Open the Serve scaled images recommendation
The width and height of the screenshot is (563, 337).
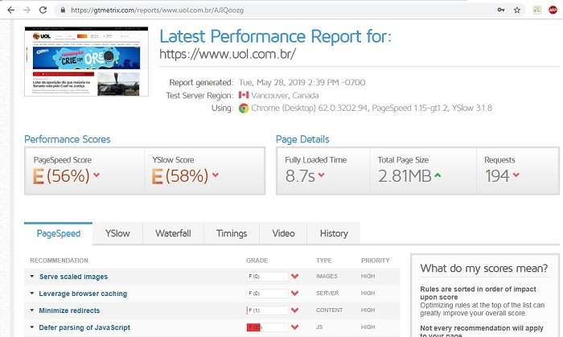[x=74, y=277]
